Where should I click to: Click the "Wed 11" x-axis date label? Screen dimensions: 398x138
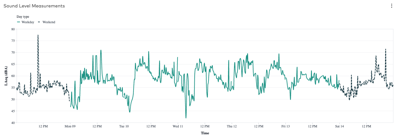pos(178,126)
